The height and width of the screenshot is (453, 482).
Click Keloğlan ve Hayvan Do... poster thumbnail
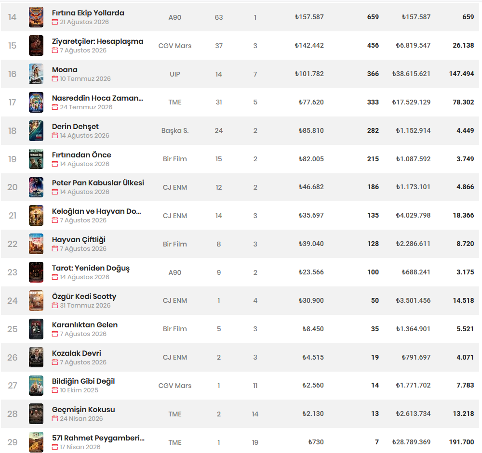click(x=36, y=216)
